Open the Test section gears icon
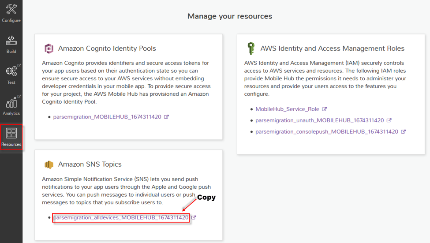 click(x=11, y=71)
